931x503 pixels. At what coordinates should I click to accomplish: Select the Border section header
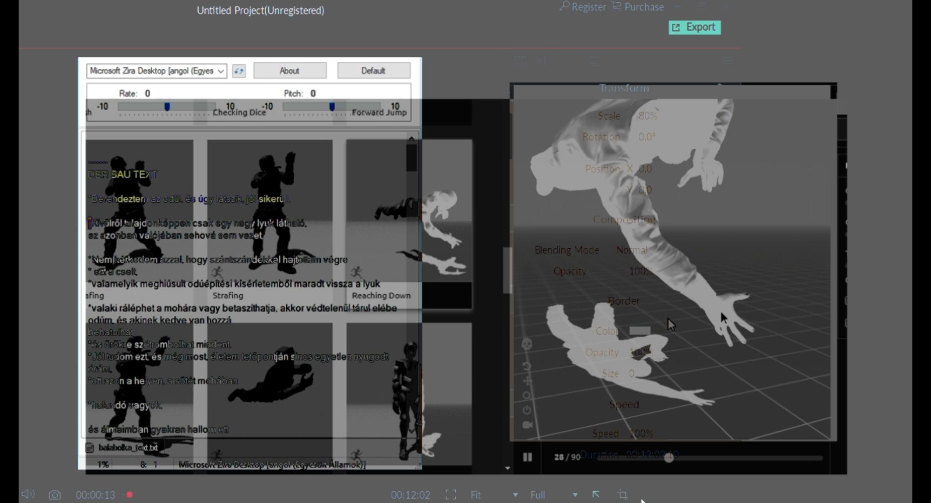tap(624, 301)
